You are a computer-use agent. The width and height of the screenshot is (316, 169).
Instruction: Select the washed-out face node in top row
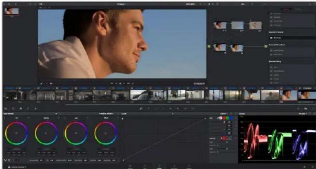coord(255,26)
